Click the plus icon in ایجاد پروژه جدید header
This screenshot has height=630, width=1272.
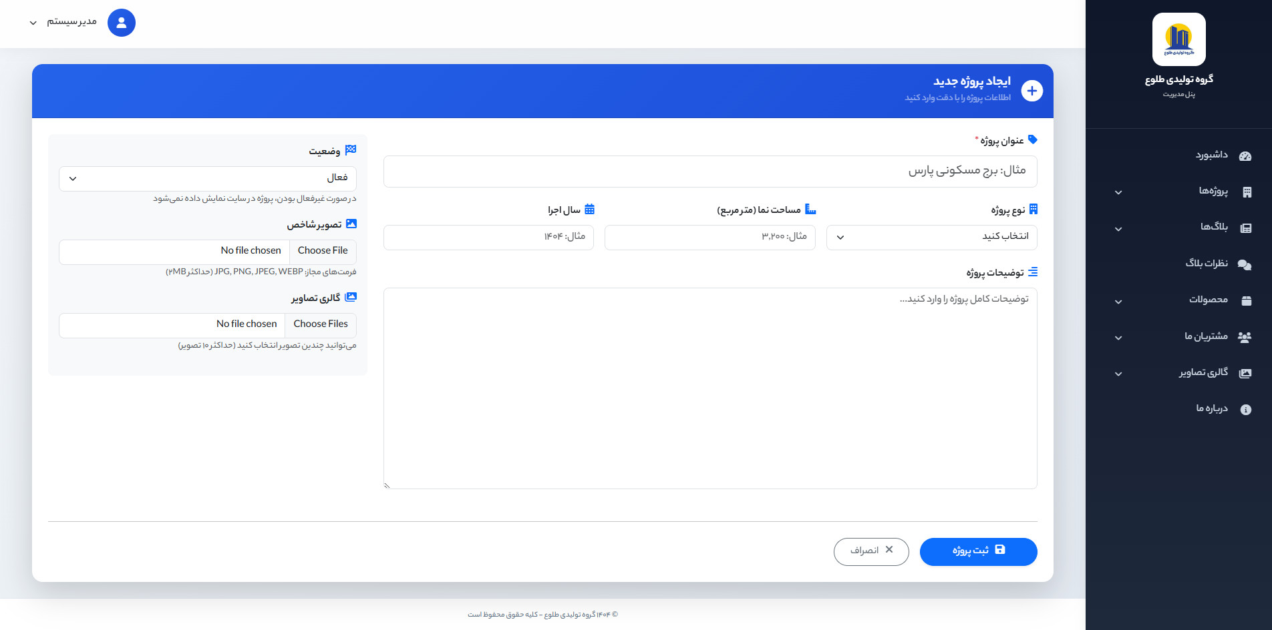[1031, 91]
